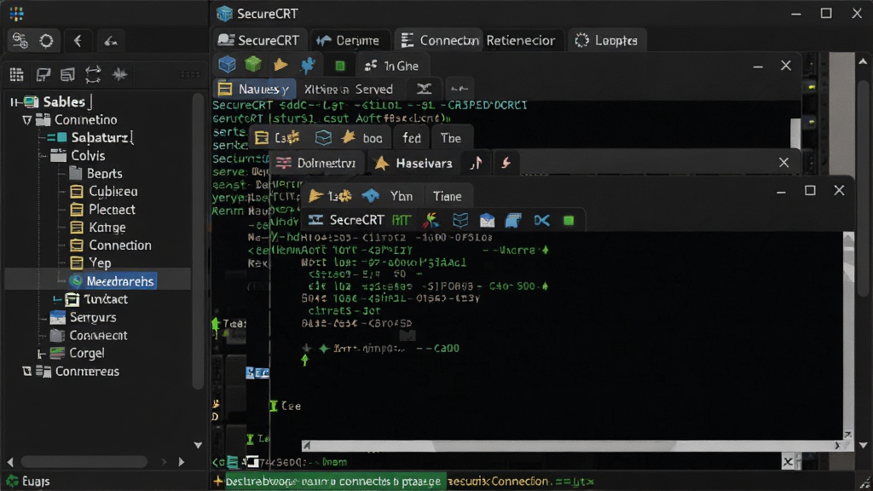This screenshot has width=873, height=491.
Task: Click the blue cube toolbar icon
Action: click(x=227, y=65)
